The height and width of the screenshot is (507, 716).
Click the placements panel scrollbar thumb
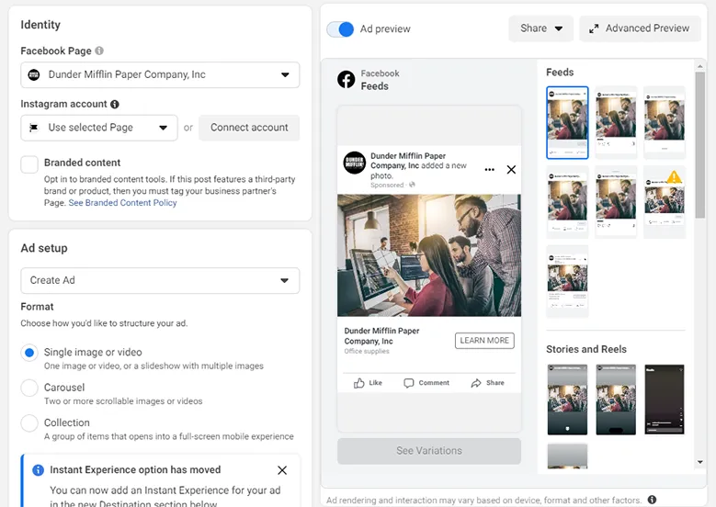[x=699, y=145]
